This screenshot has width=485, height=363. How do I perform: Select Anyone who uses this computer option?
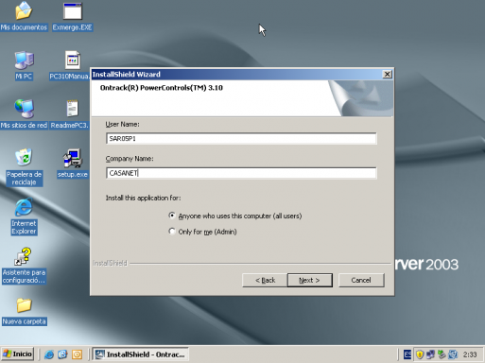(235, 216)
